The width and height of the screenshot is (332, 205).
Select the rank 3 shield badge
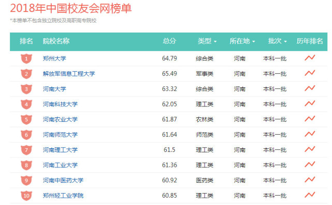pos(26,89)
